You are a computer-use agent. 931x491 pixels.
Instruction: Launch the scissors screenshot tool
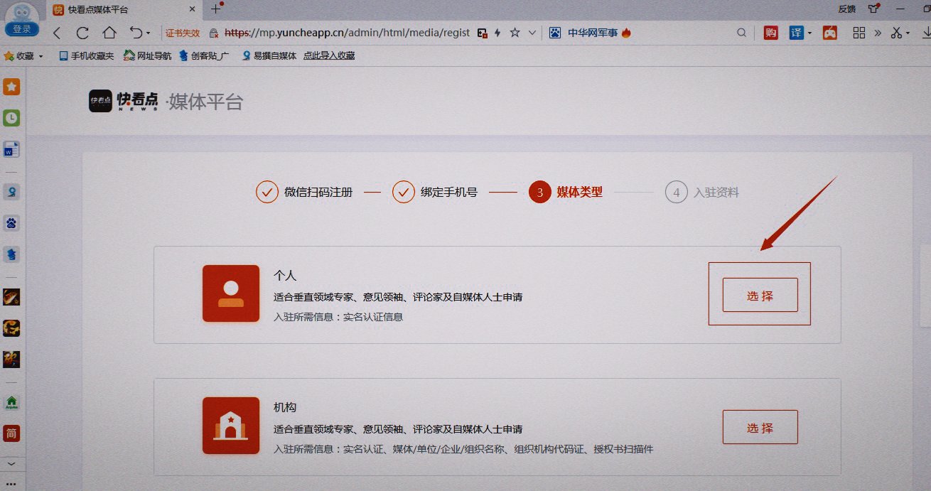(896, 33)
